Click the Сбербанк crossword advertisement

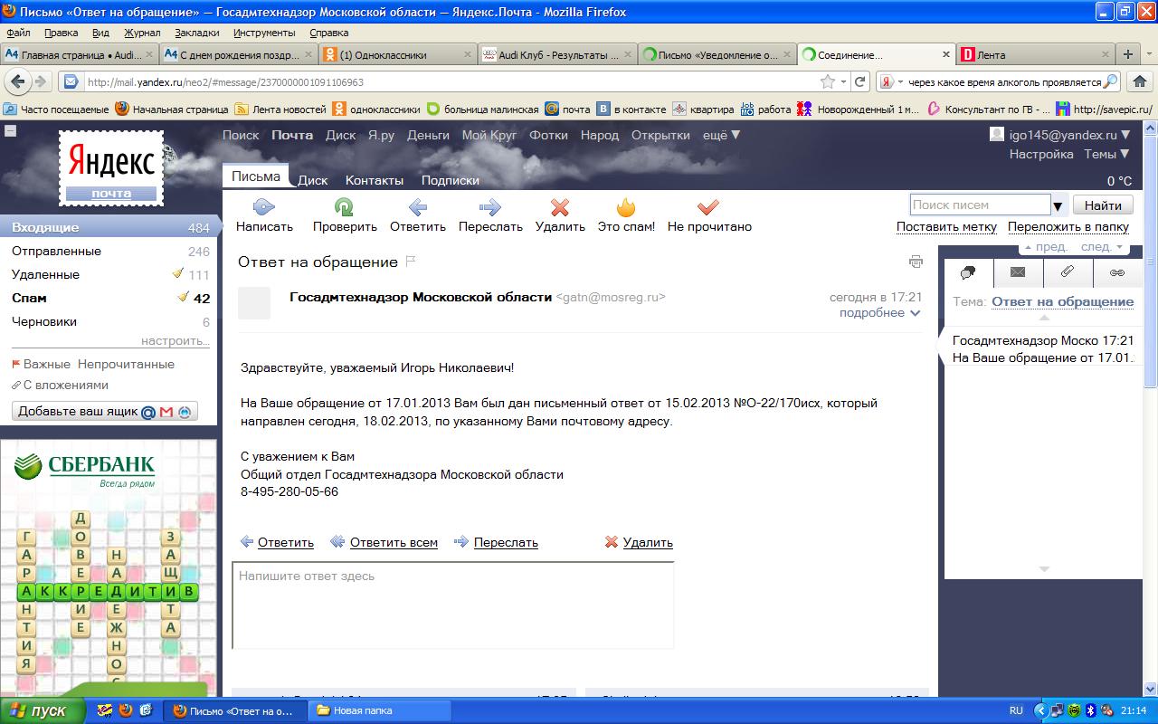coord(109,567)
